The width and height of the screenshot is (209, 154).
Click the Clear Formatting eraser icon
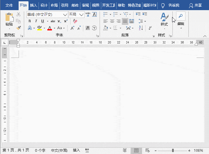point(75,21)
